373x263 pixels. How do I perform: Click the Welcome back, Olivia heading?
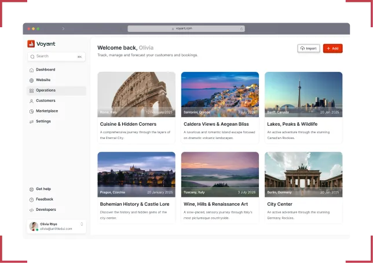click(x=125, y=48)
